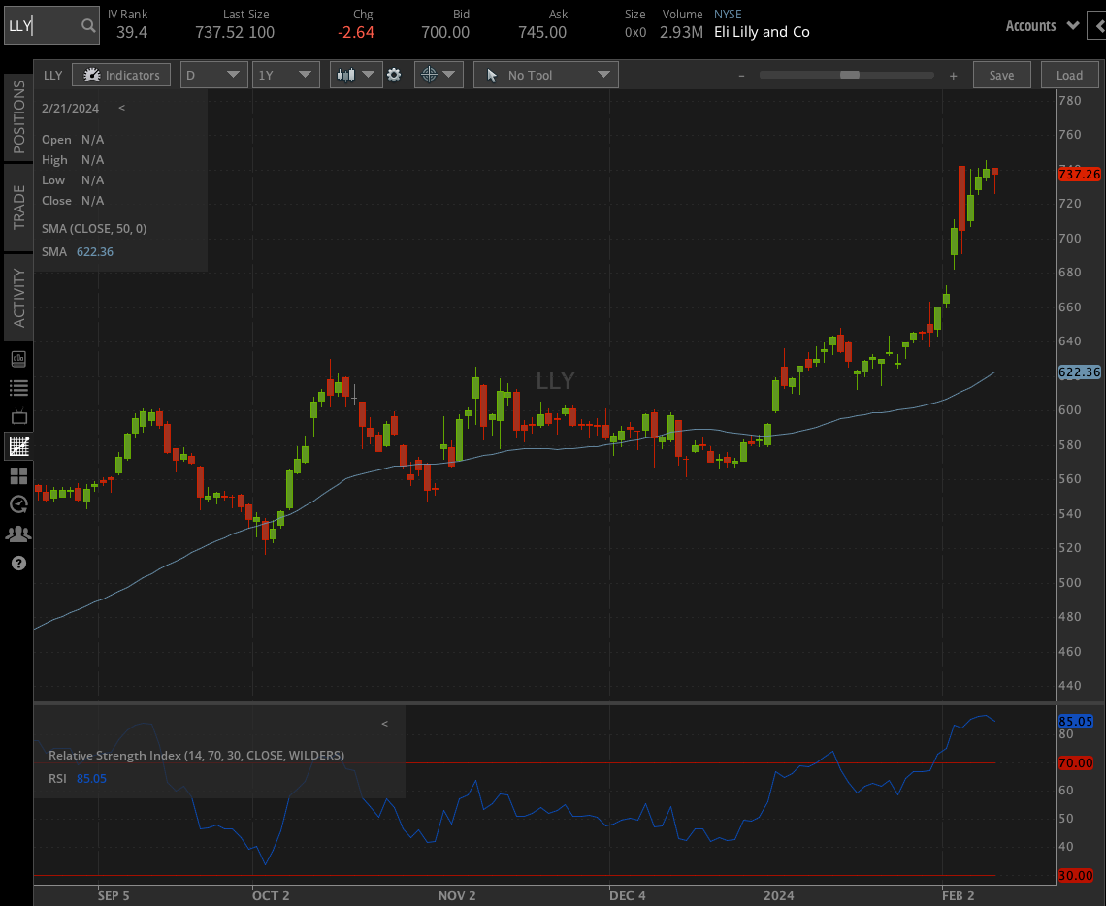
Task: Click the clock icon in the left sidebar
Action: pyautogui.click(x=17, y=504)
